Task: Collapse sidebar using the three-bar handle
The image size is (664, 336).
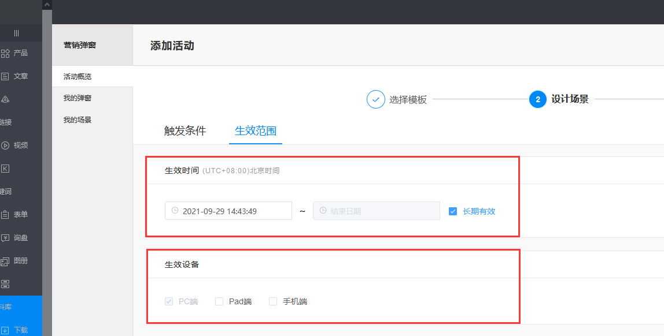Action: [16, 33]
